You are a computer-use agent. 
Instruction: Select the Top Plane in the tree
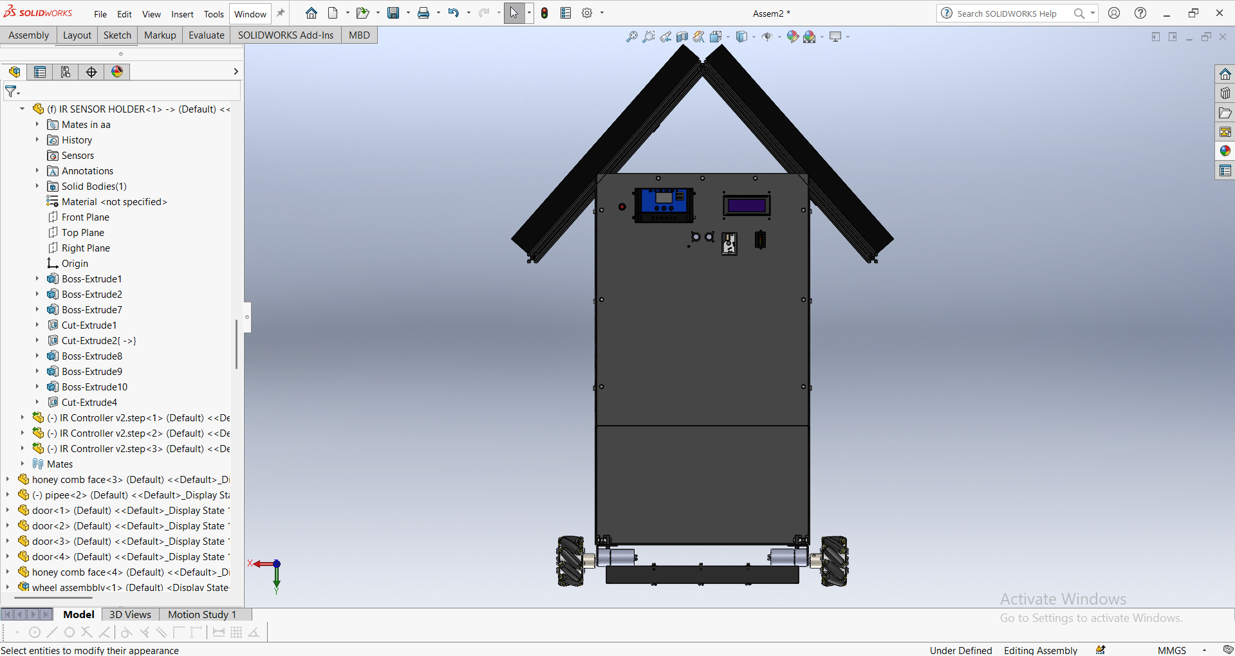coord(83,233)
